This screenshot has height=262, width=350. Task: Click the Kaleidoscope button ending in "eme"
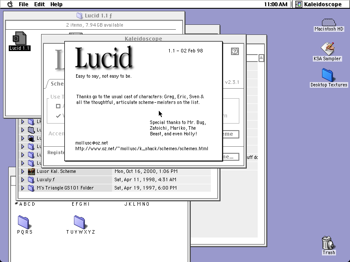(231, 134)
